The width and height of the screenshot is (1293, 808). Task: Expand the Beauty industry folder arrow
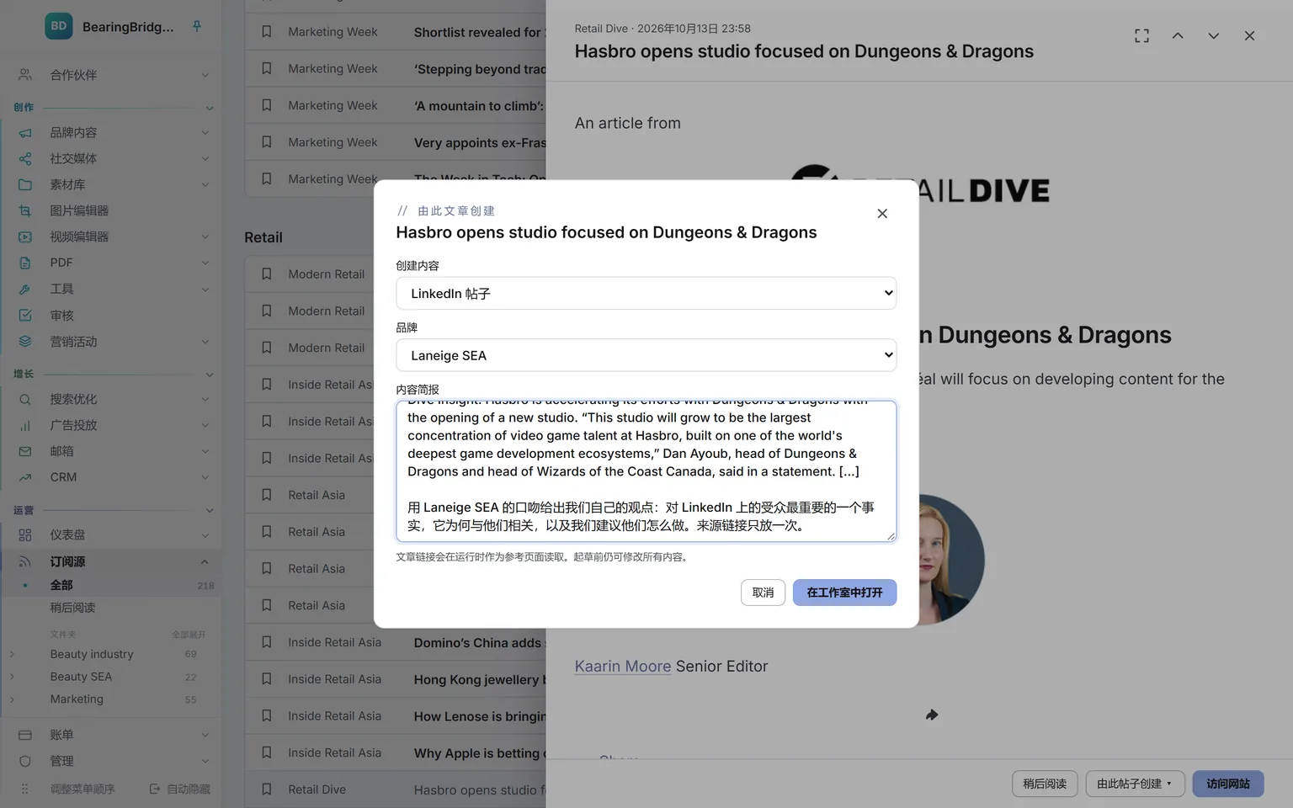[x=12, y=654]
